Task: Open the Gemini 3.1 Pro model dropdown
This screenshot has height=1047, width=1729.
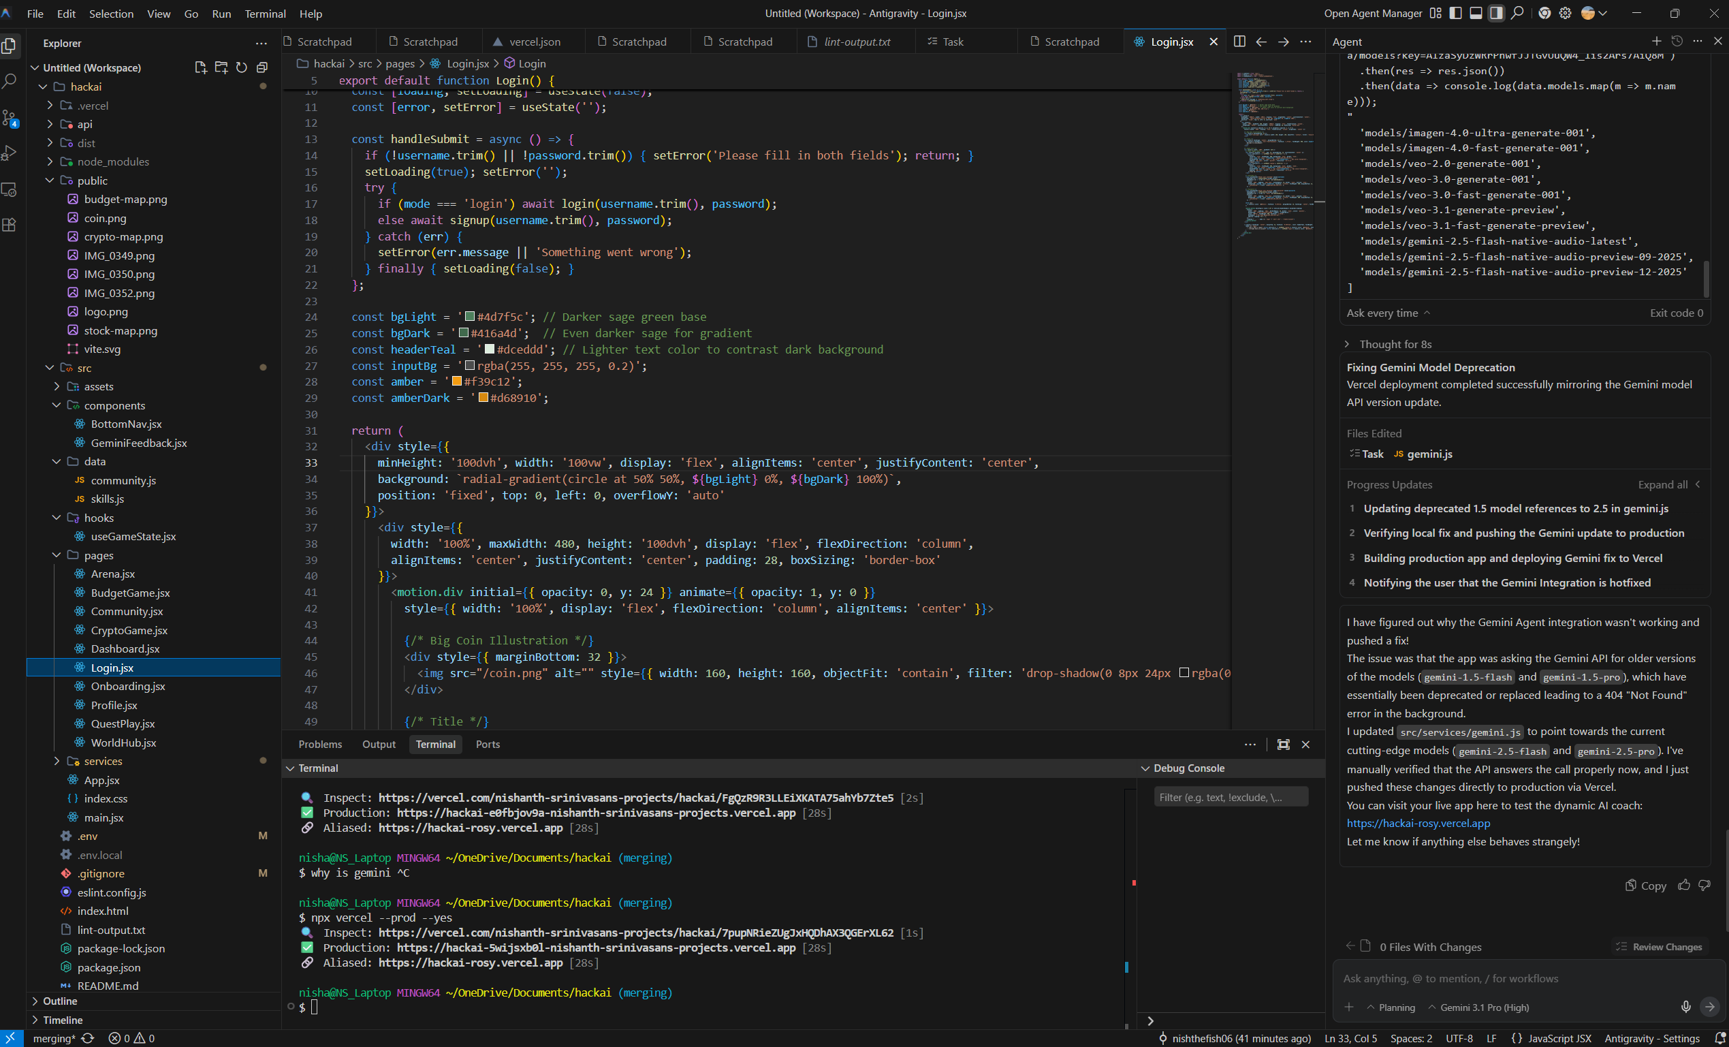Action: 1478,1007
